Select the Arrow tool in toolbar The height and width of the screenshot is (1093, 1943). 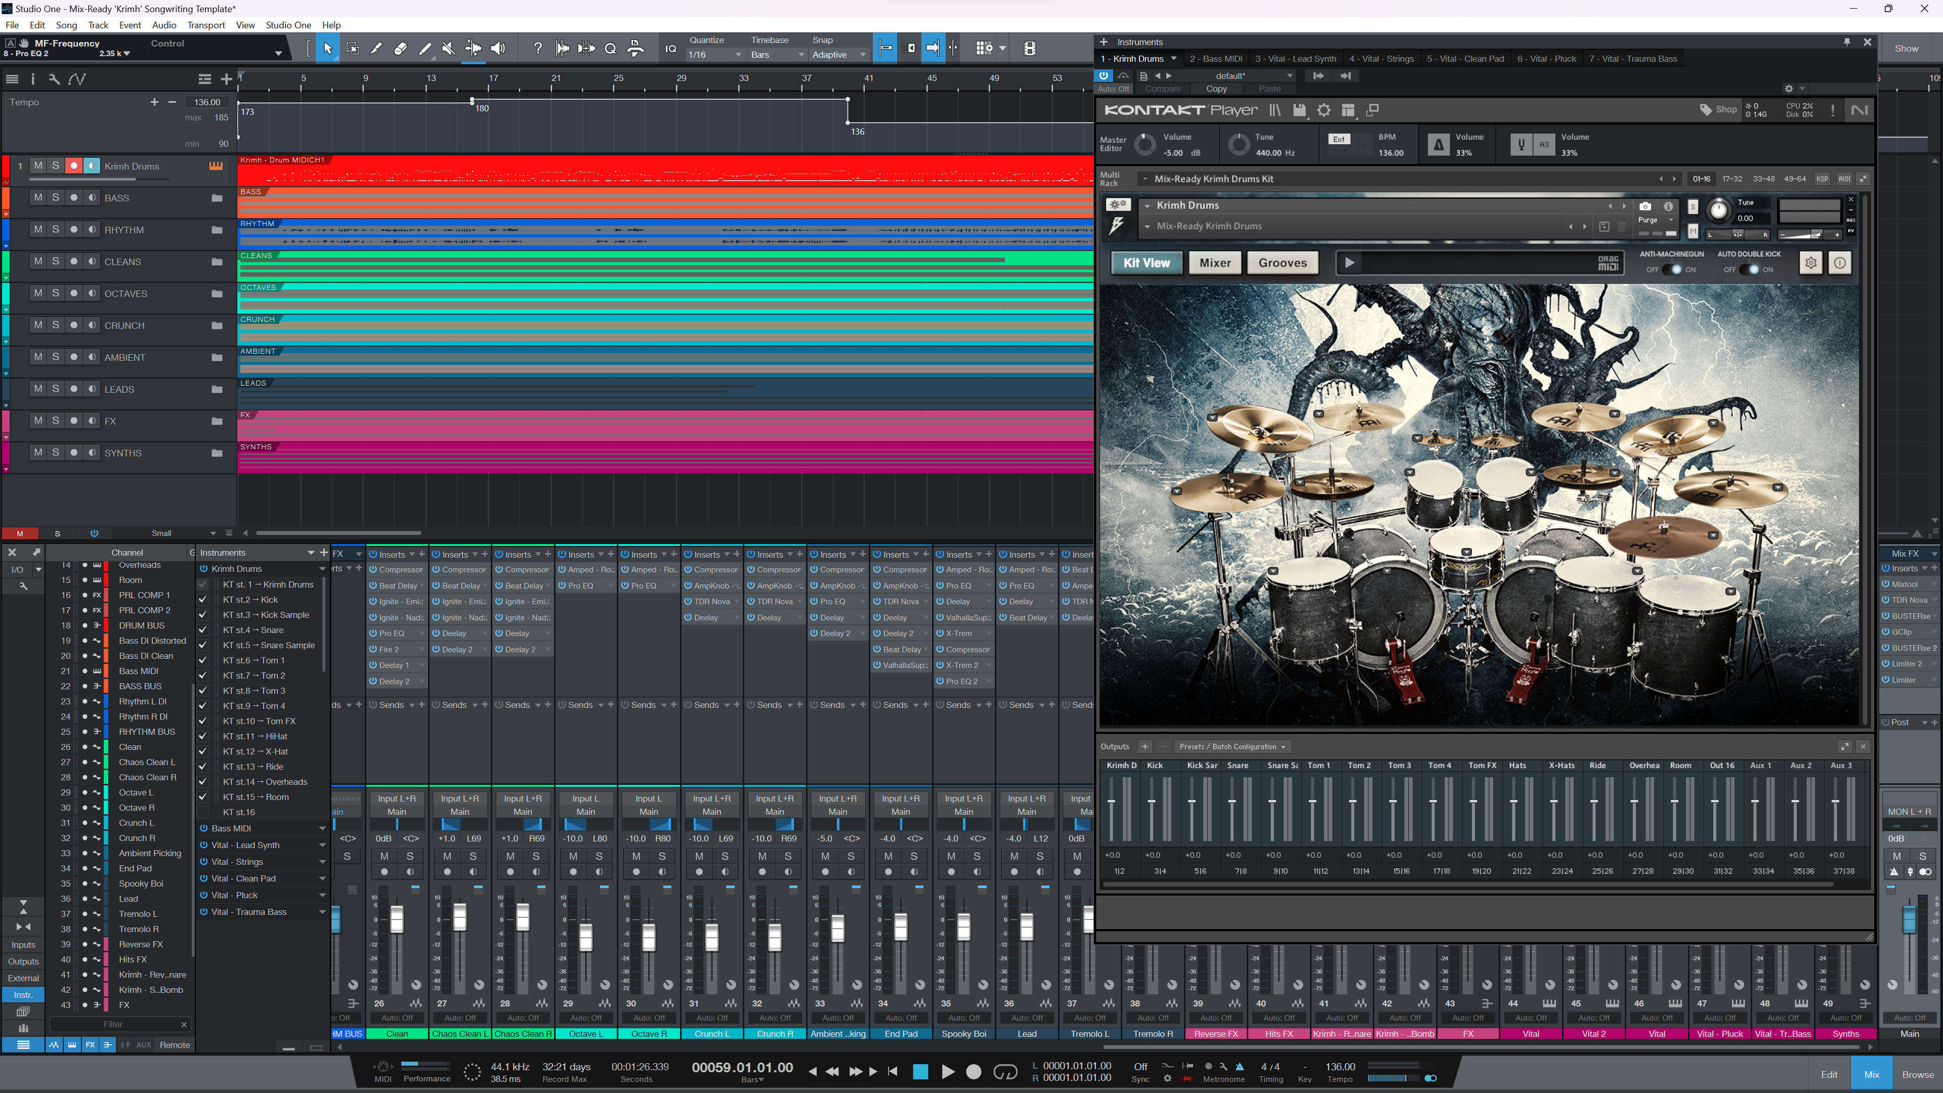[x=327, y=49]
